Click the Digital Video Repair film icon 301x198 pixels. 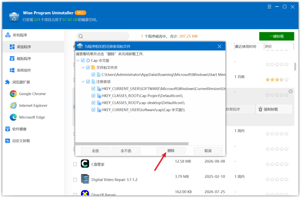click(x=85, y=179)
